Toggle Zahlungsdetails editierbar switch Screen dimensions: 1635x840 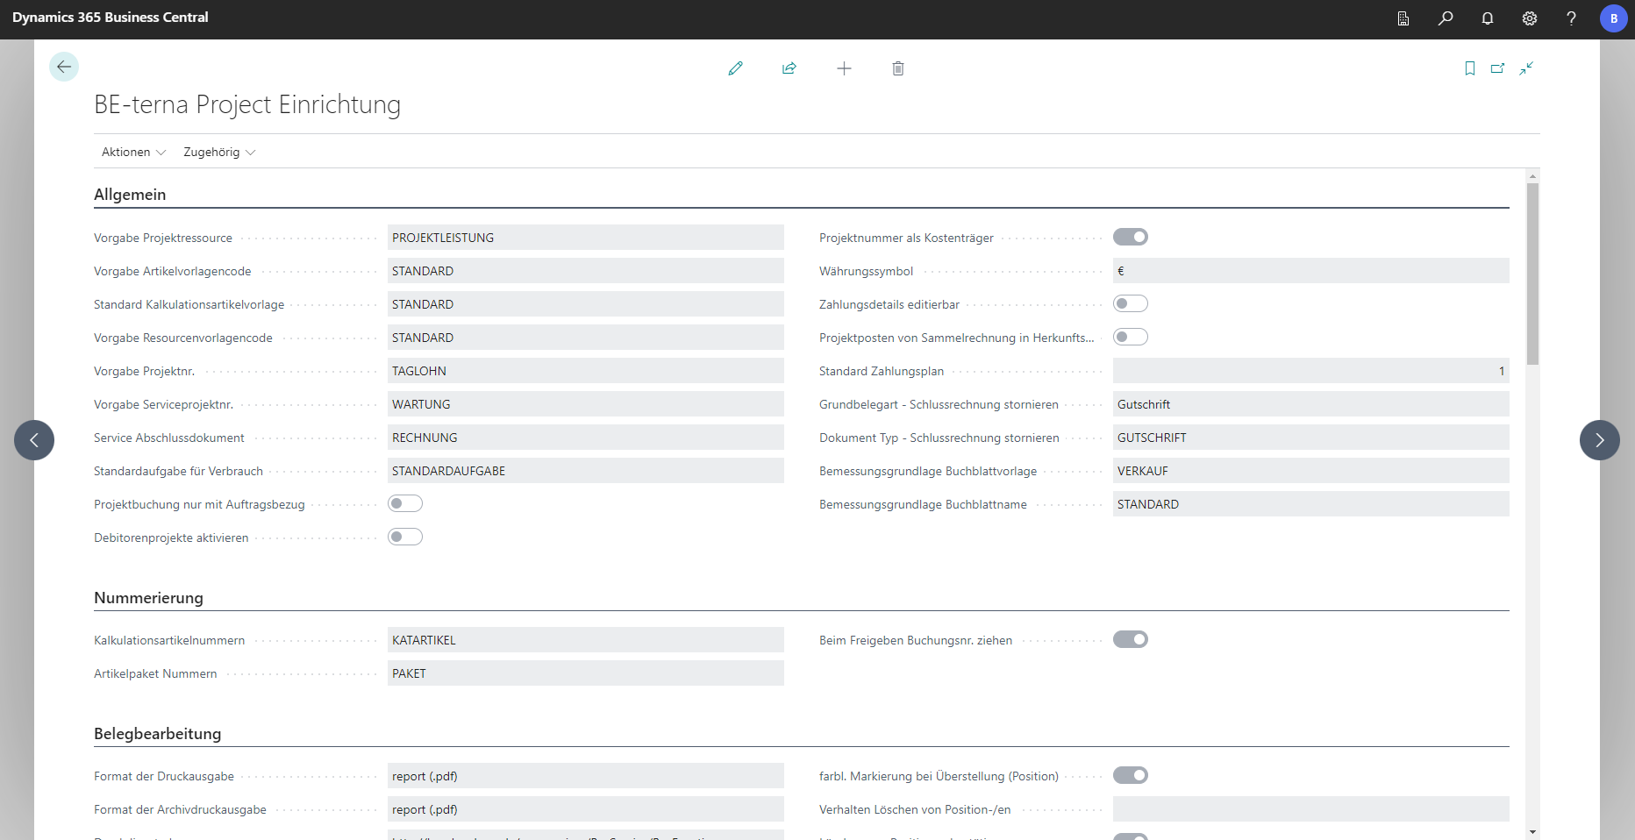pos(1131,303)
